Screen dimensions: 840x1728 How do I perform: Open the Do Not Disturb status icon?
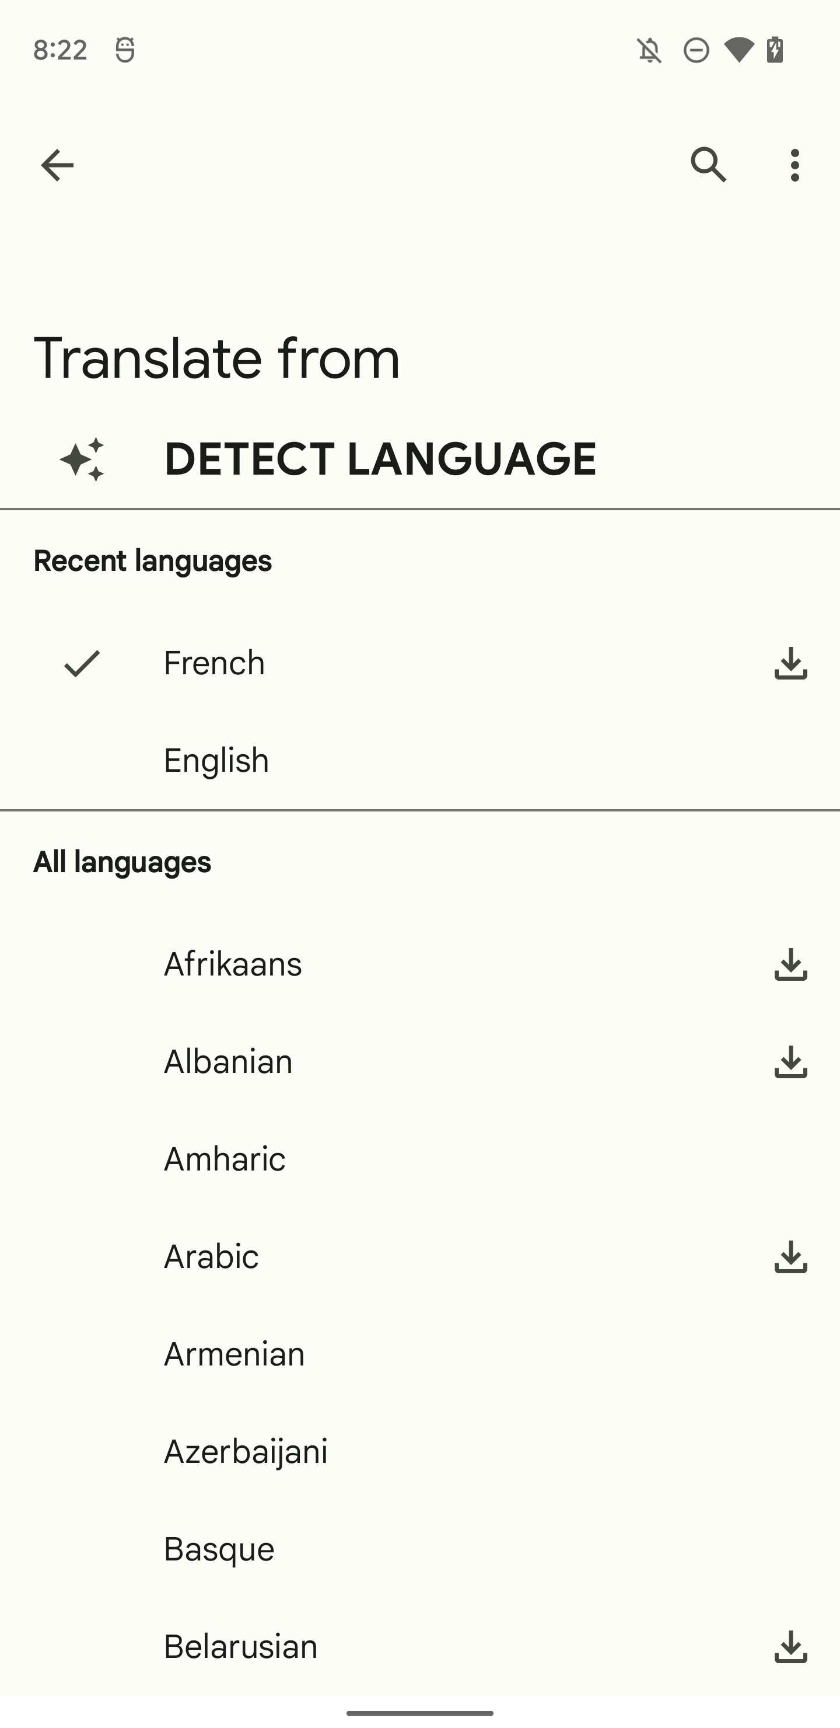click(696, 50)
